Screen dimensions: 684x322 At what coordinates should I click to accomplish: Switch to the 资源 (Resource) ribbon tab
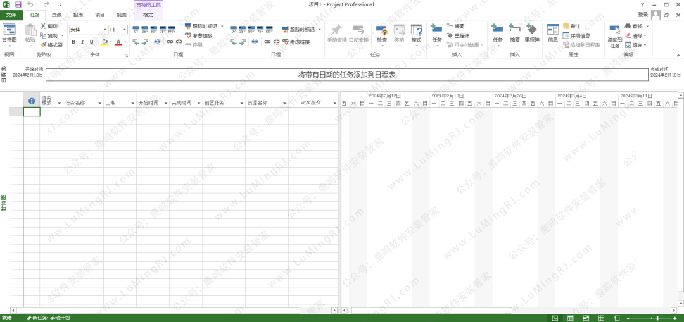57,15
